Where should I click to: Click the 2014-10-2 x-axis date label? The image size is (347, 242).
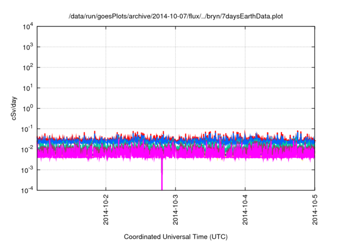[x=106, y=210]
